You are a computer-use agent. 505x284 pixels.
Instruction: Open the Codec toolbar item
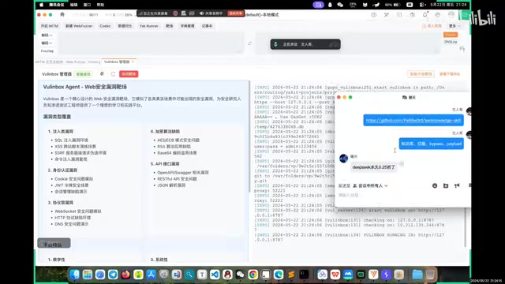point(105,26)
